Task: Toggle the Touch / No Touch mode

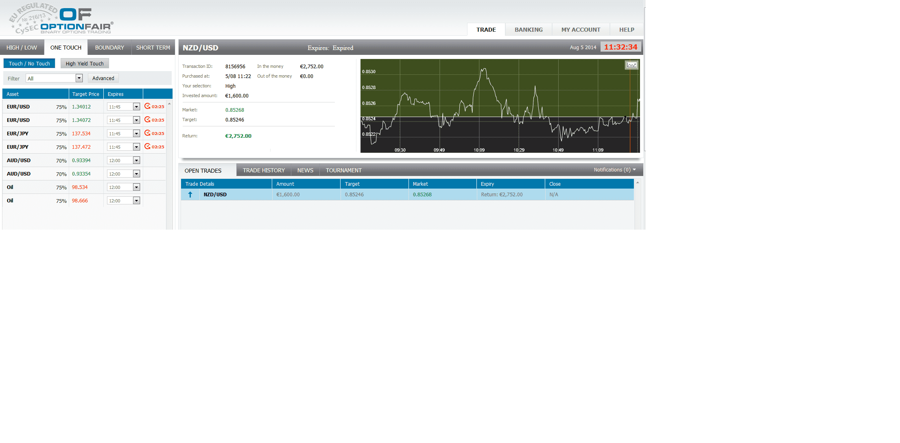Action: pos(29,63)
